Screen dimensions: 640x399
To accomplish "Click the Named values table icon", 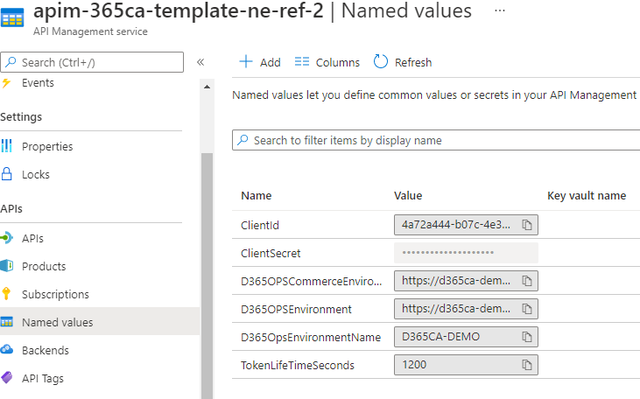I will [6, 322].
